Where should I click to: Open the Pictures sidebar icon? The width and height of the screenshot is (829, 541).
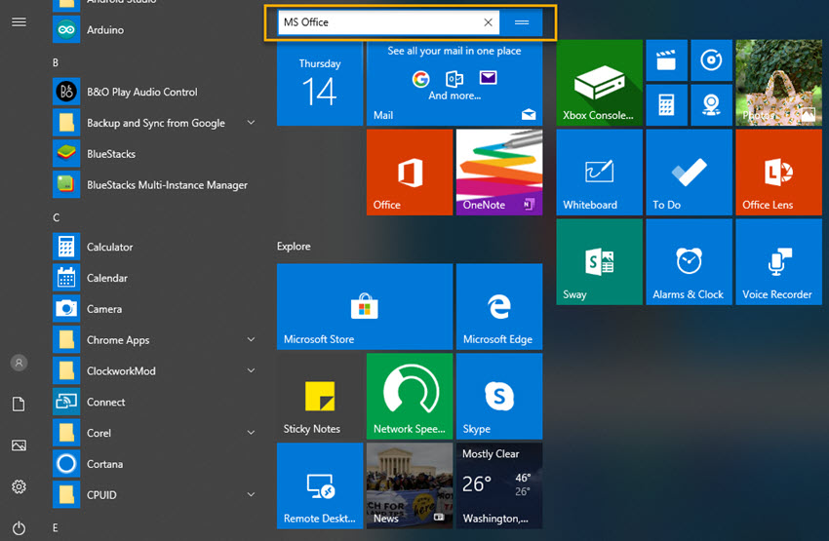(20, 445)
